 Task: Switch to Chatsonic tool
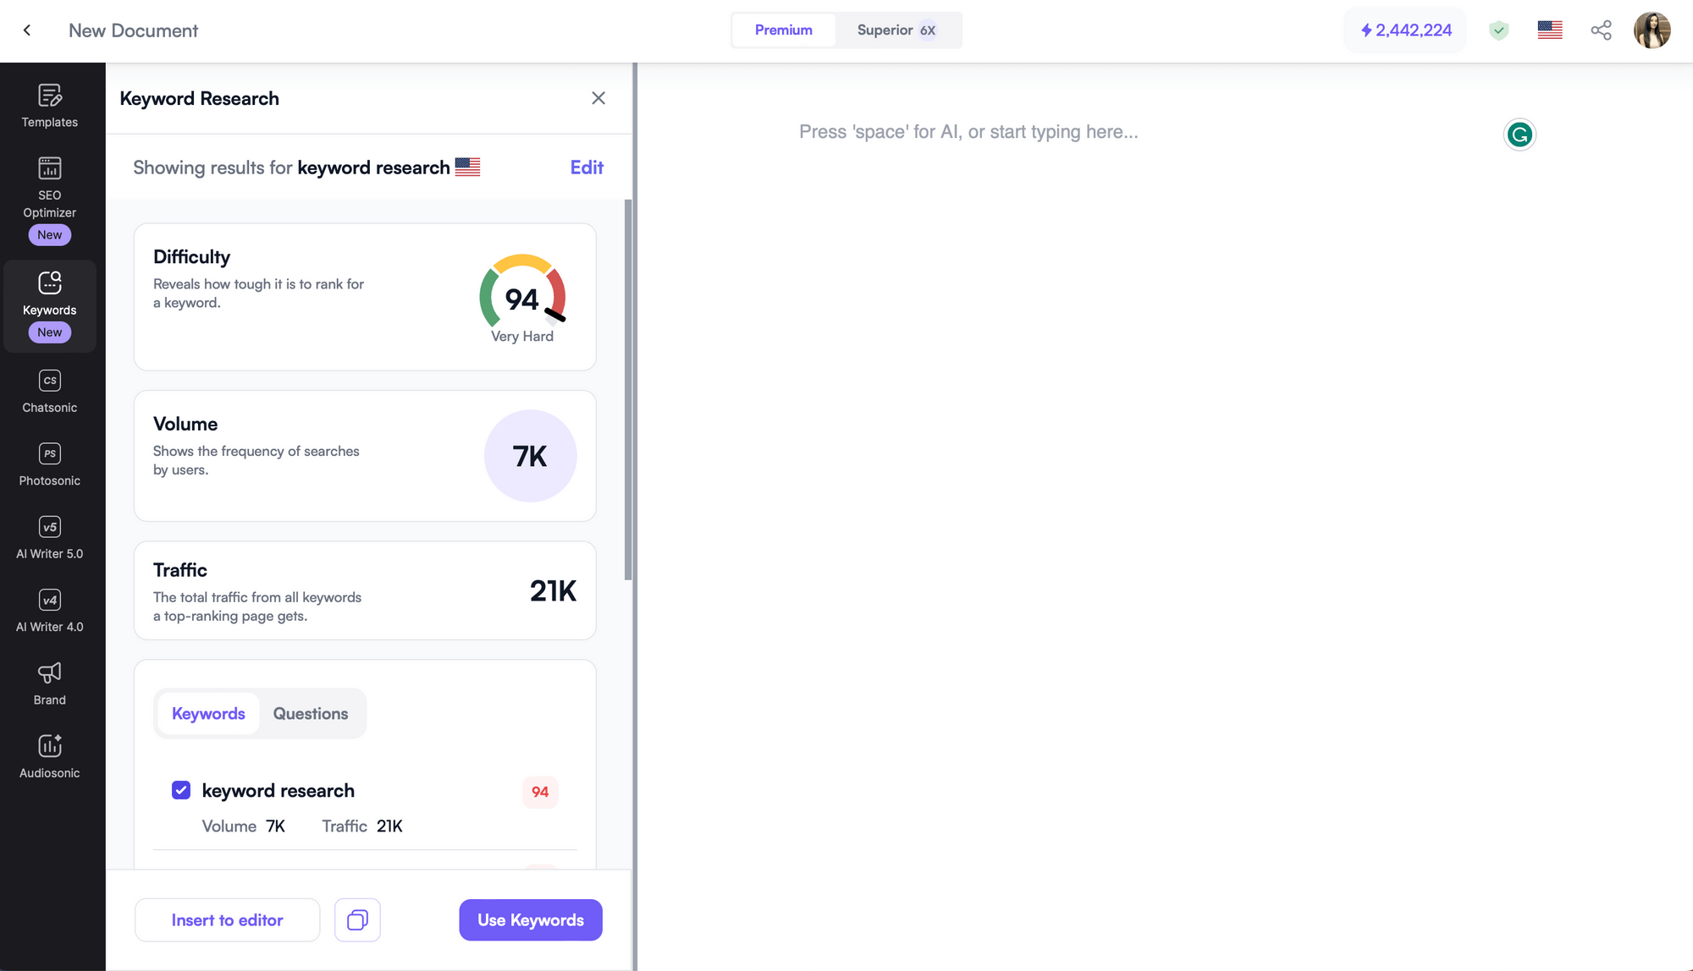coord(49,392)
